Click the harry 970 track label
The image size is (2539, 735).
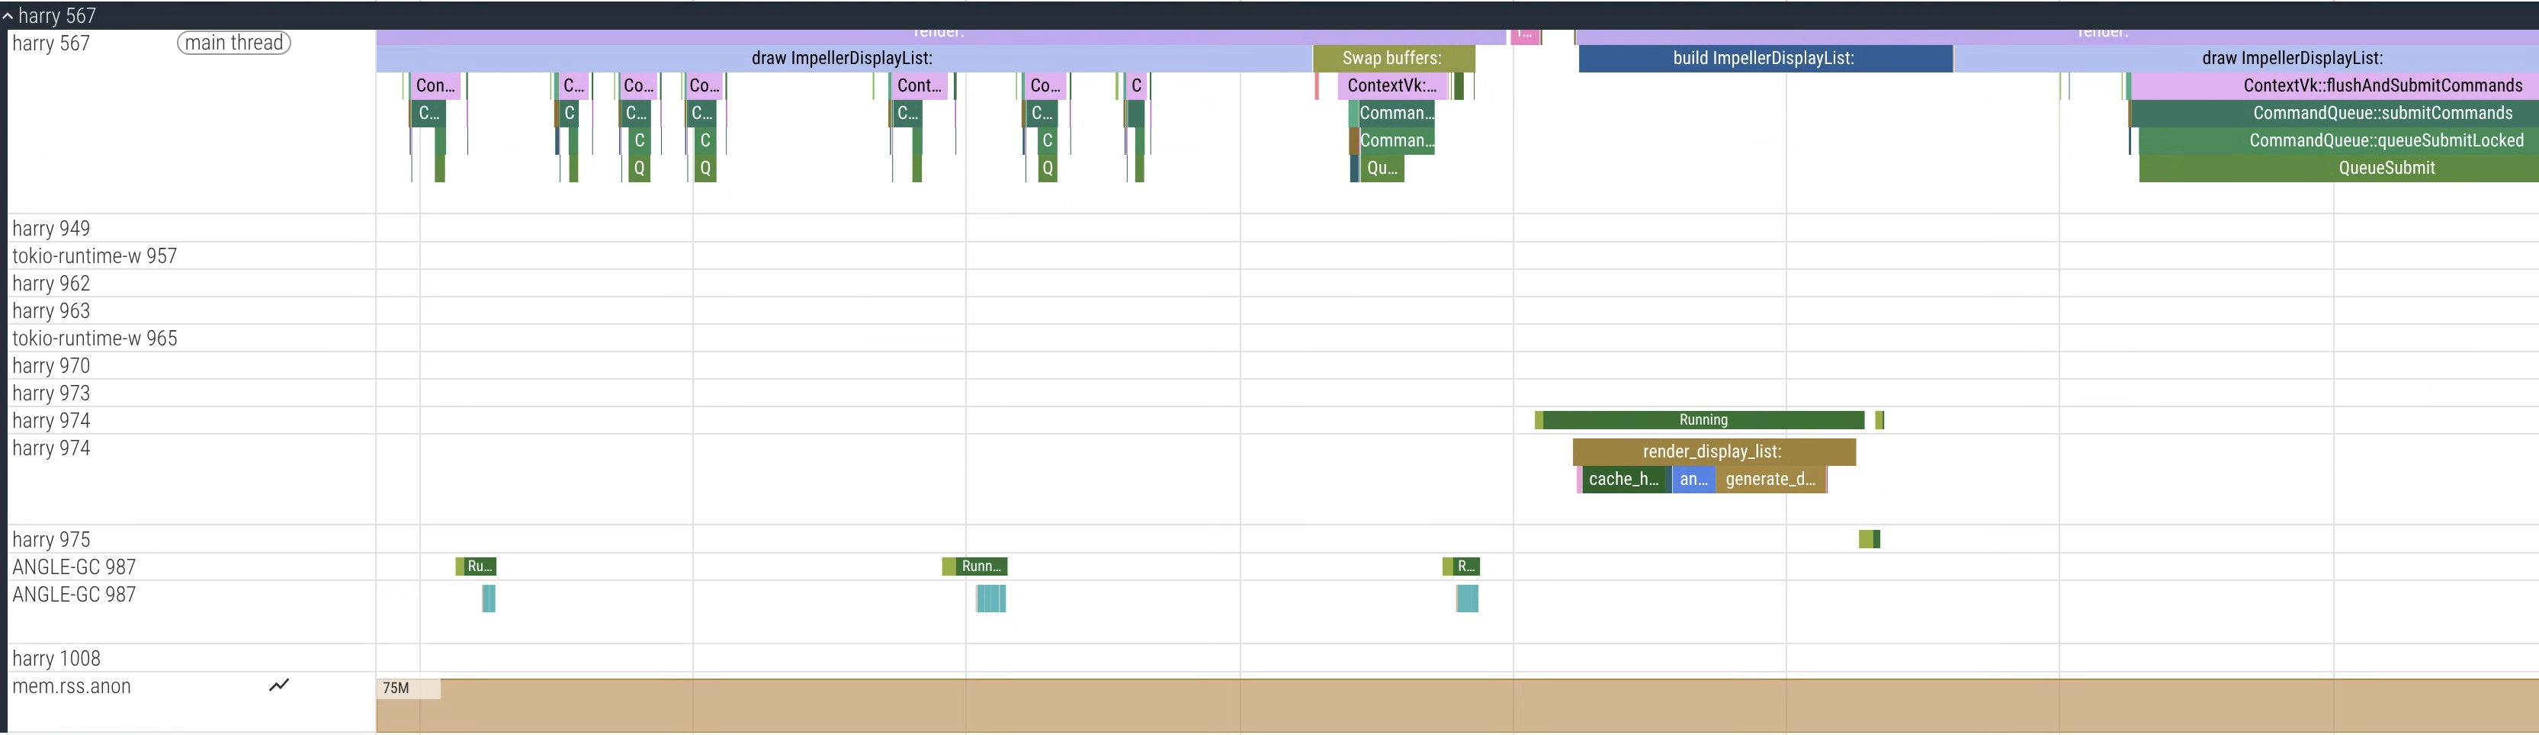coord(51,367)
